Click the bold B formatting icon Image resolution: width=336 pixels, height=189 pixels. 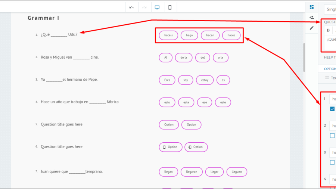328,30
